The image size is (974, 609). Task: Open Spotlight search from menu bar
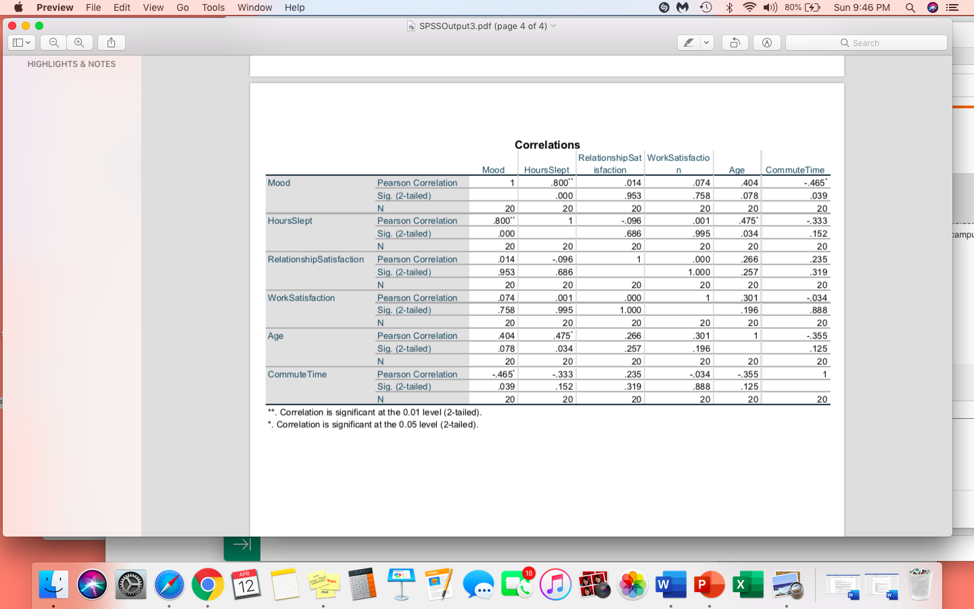point(910,7)
